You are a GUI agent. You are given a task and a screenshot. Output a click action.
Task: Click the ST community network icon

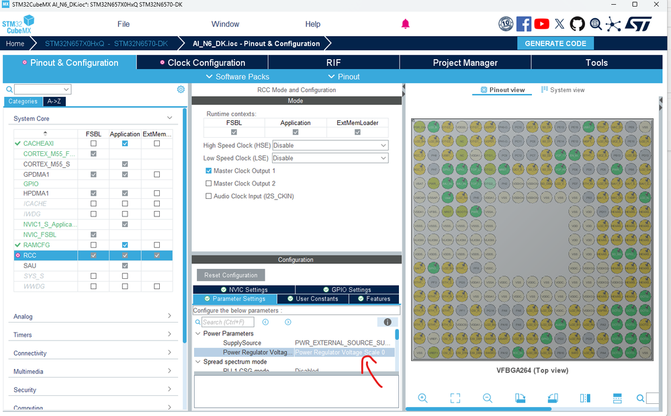(x=613, y=24)
